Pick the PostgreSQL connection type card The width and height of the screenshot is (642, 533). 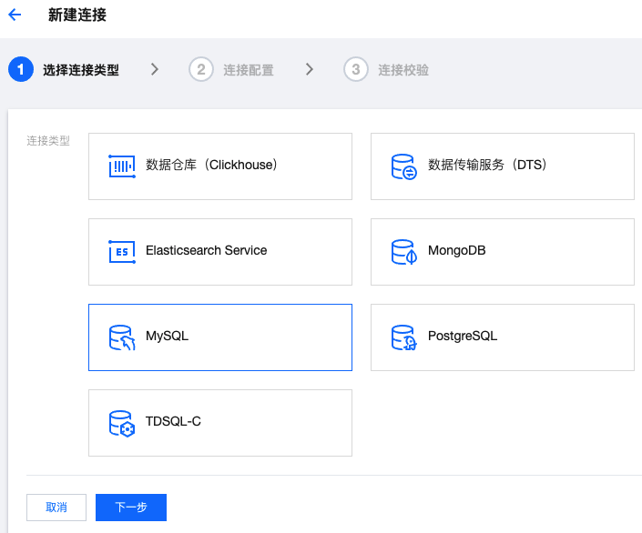click(503, 337)
